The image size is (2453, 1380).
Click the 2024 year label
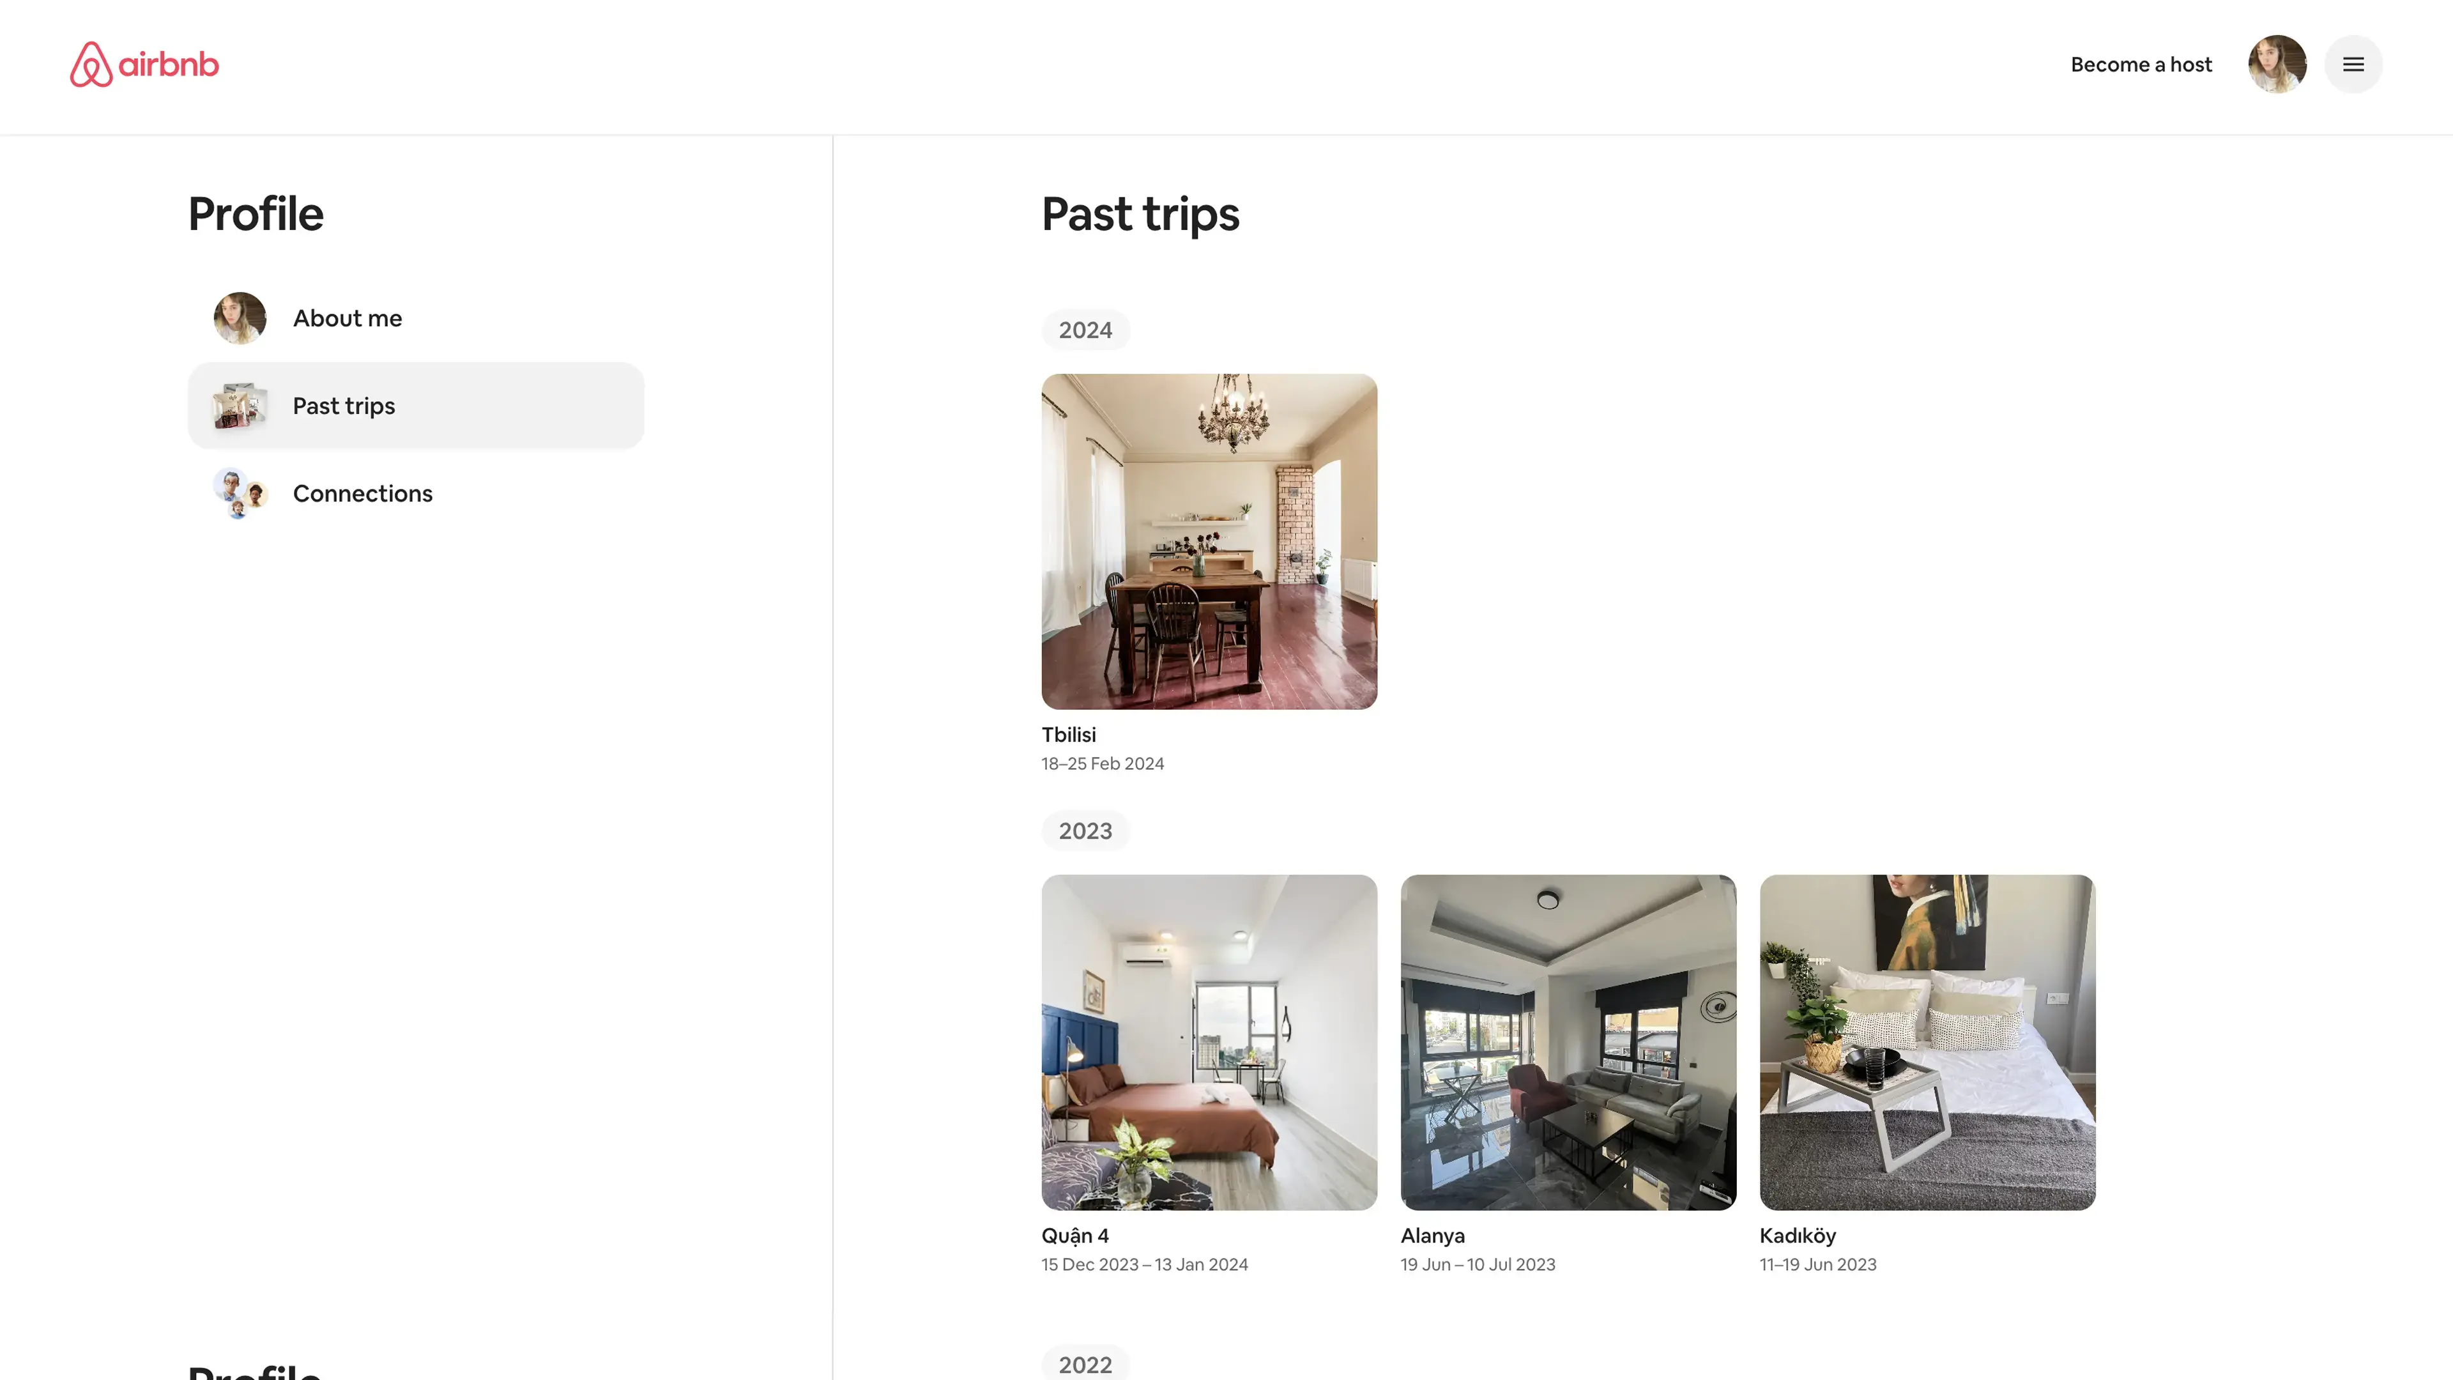click(x=1085, y=330)
